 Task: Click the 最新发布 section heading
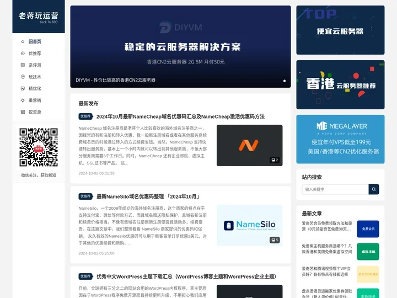tap(88, 103)
